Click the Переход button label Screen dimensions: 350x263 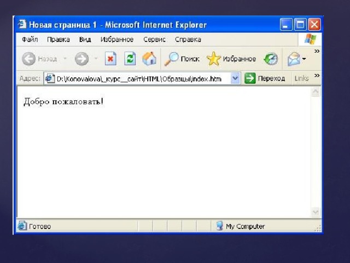tap(271, 78)
